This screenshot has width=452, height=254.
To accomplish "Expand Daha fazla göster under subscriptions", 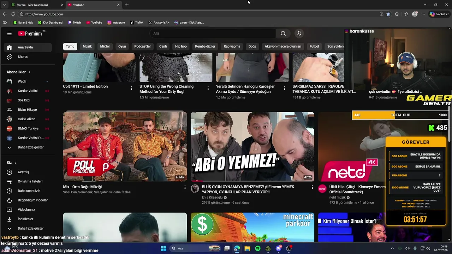I will pyautogui.click(x=28, y=147).
